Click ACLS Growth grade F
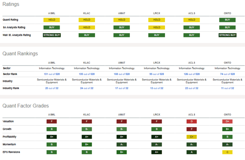 point(191,129)
